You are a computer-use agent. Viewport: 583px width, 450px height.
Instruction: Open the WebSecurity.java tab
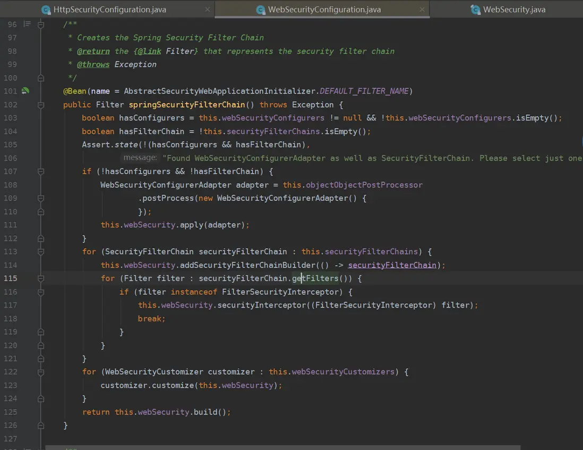[x=514, y=10]
